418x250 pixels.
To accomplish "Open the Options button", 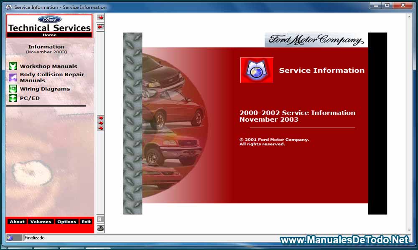I will (66, 222).
